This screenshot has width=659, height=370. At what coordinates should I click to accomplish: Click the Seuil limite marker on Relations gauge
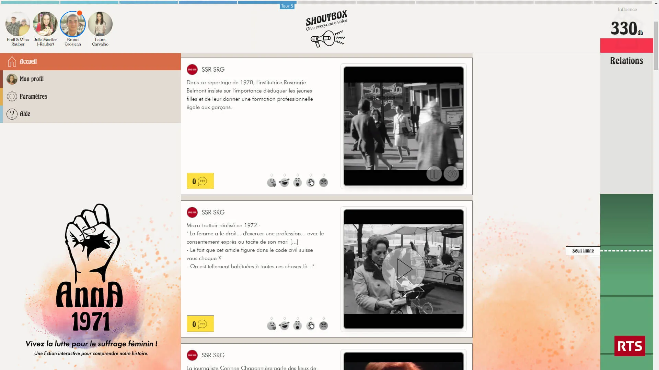tap(582, 250)
